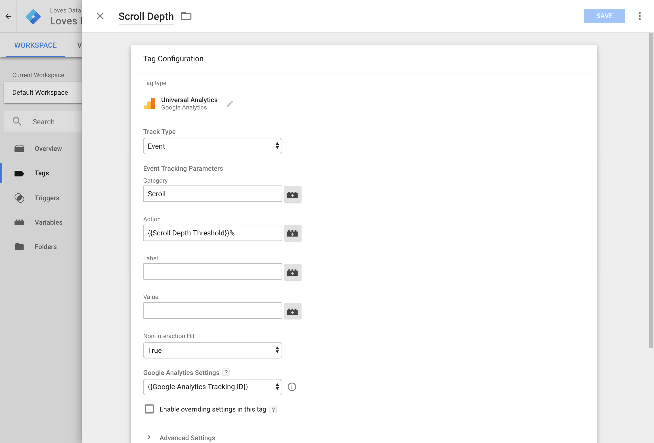This screenshot has height=443, width=654.
Task: Open Google Analytics Settings help
Action: coord(226,372)
